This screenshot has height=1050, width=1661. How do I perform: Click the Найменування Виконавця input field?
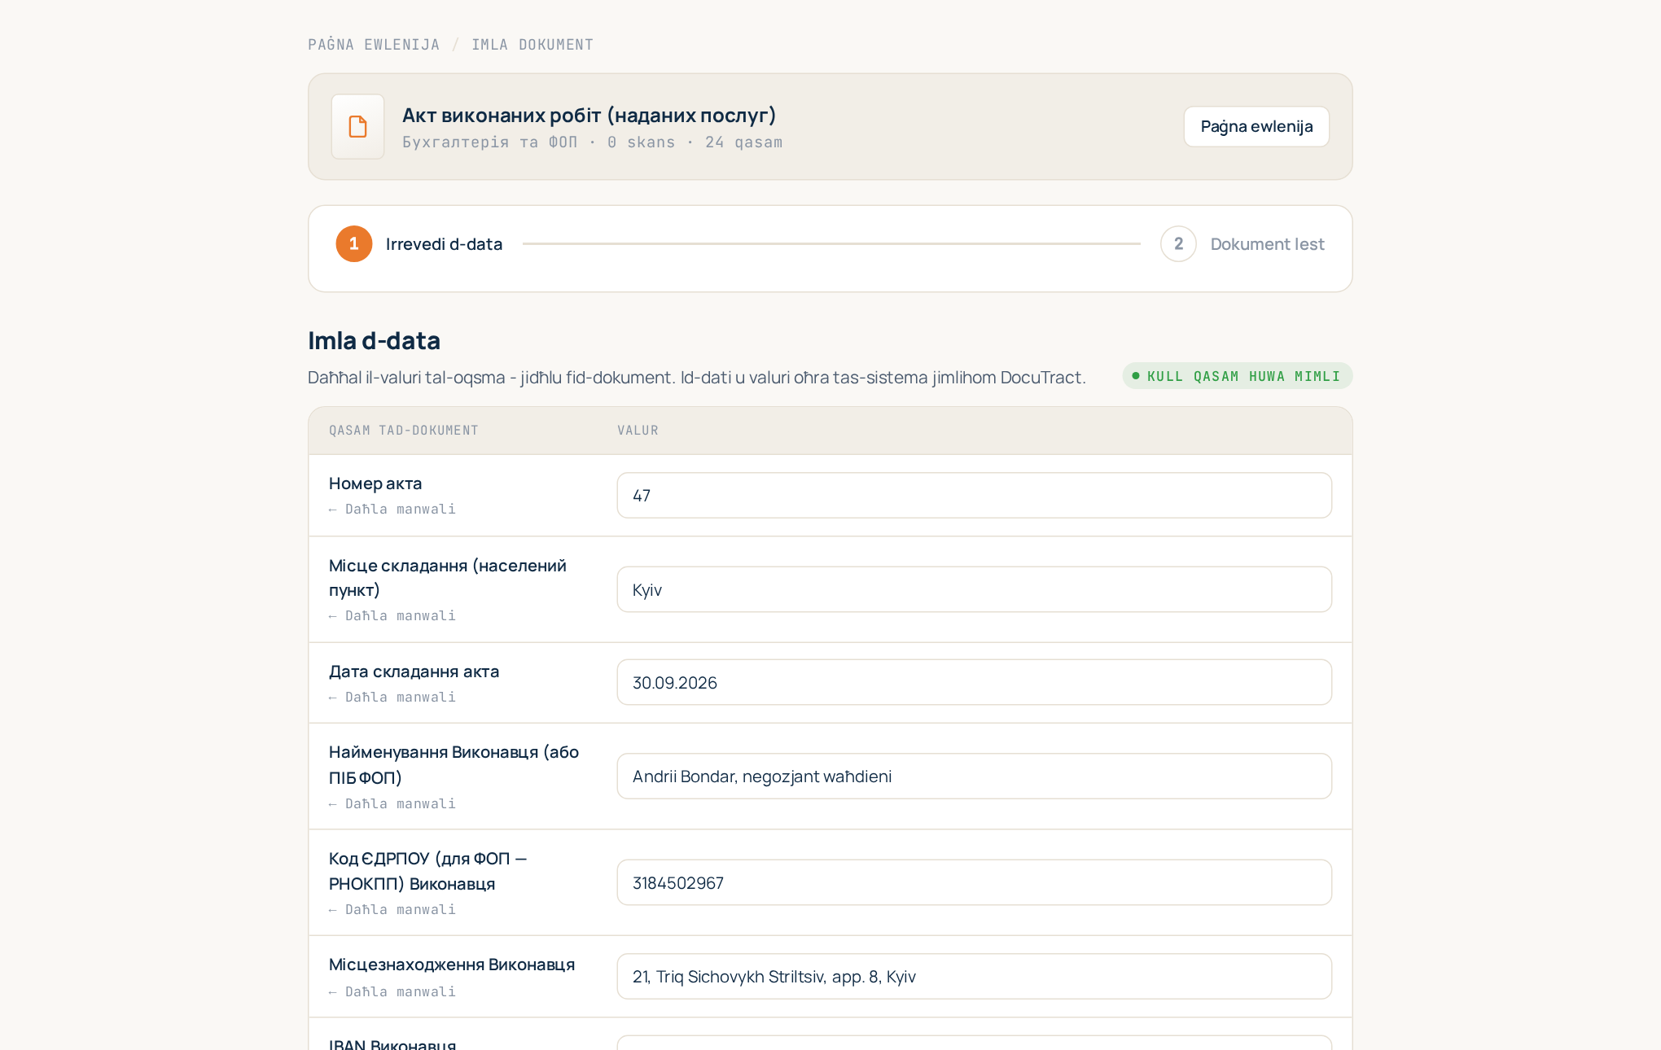(x=974, y=776)
